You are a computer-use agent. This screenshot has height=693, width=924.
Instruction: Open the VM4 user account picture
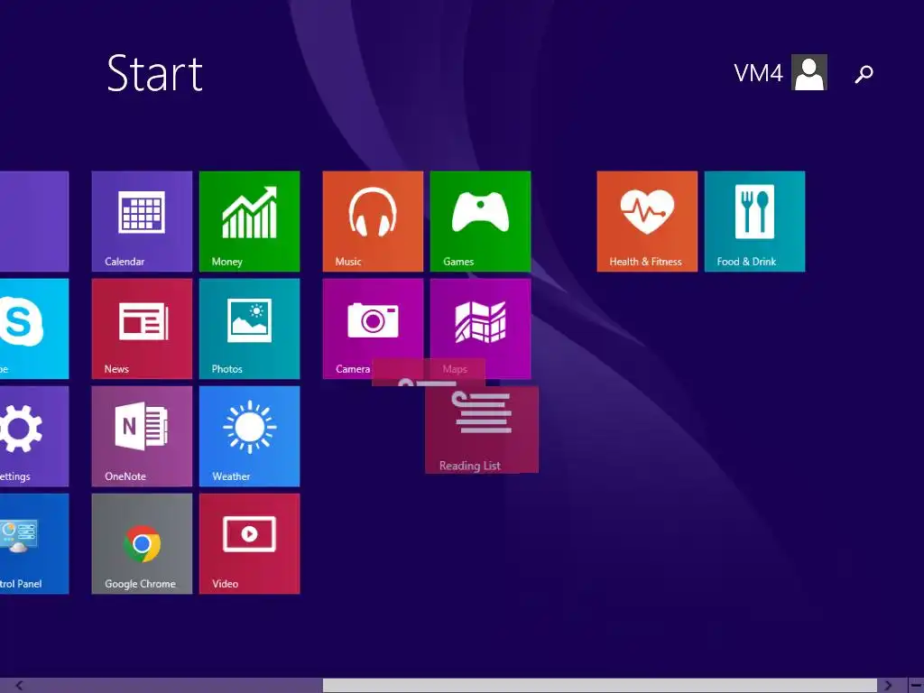pos(809,72)
